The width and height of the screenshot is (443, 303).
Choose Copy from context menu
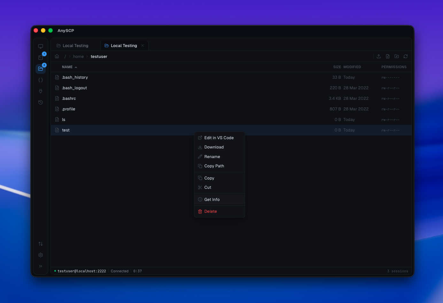point(220,178)
